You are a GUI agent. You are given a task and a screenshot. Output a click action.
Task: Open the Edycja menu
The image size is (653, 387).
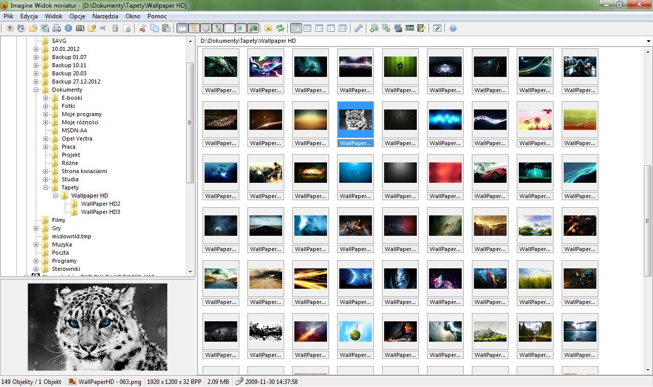[29, 16]
